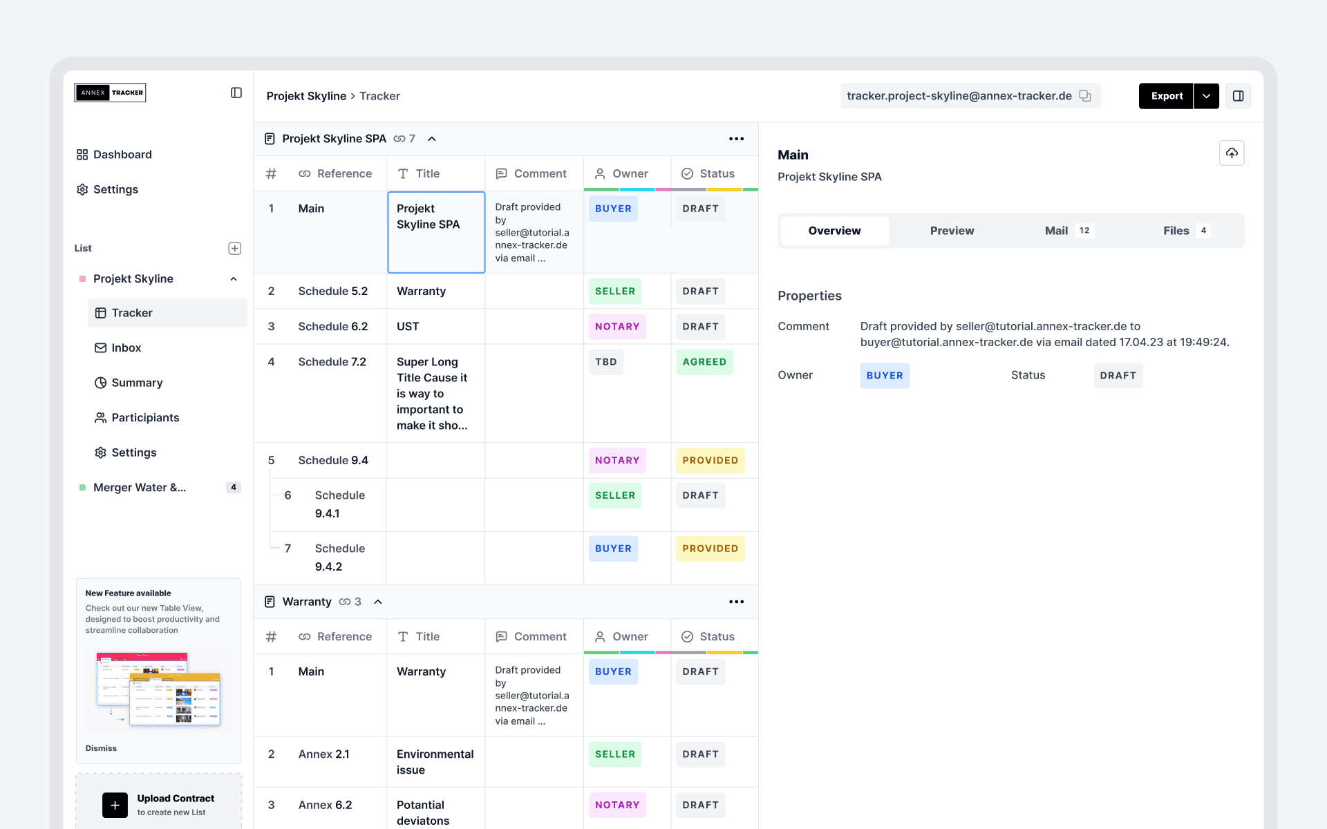Dismiss the New Feature notice
The height and width of the screenshot is (829, 1327).
point(101,748)
